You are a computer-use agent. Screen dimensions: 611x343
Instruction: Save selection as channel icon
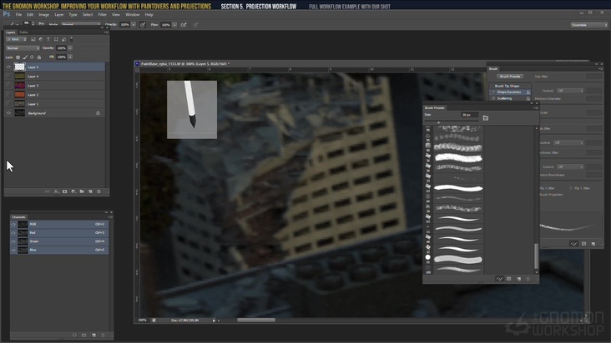[x=83, y=335]
